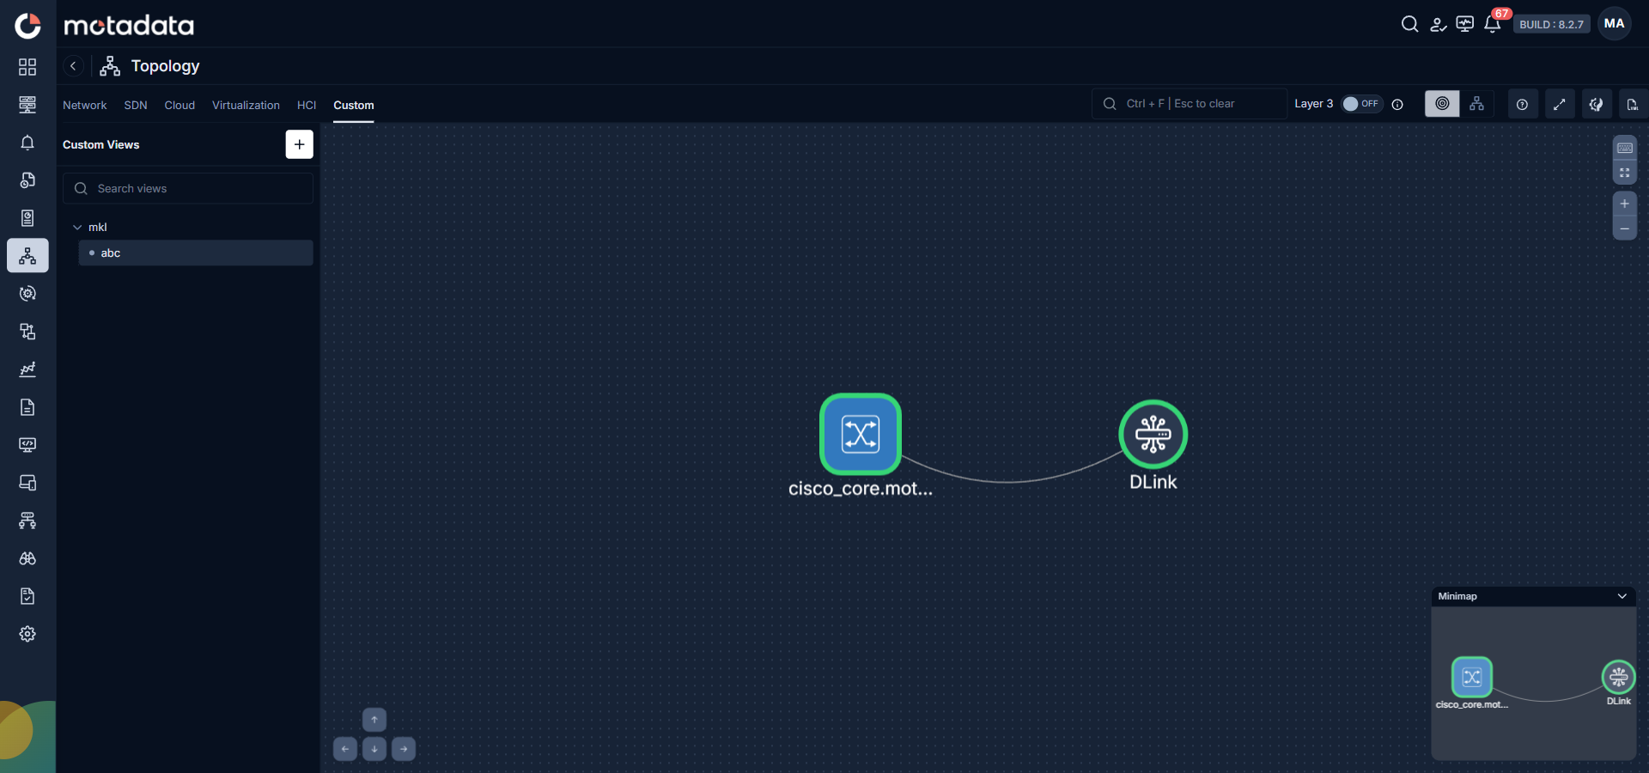Focus the Ctrl + F topology search field
The image size is (1649, 773).
(x=1190, y=104)
